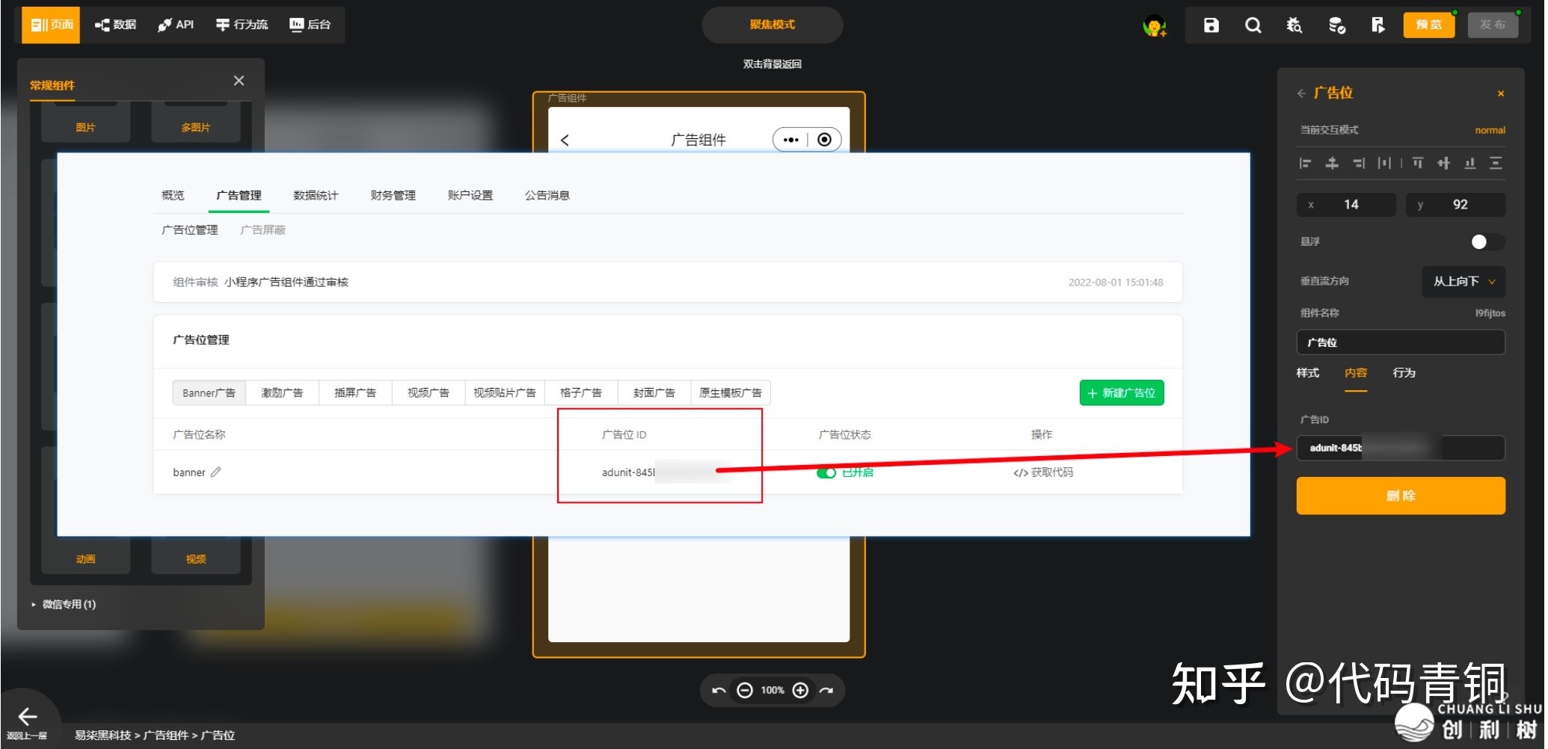1548x749 pixels.
Task: Select the 原生模板广告 ad type tab
Action: pyautogui.click(x=731, y=393)
